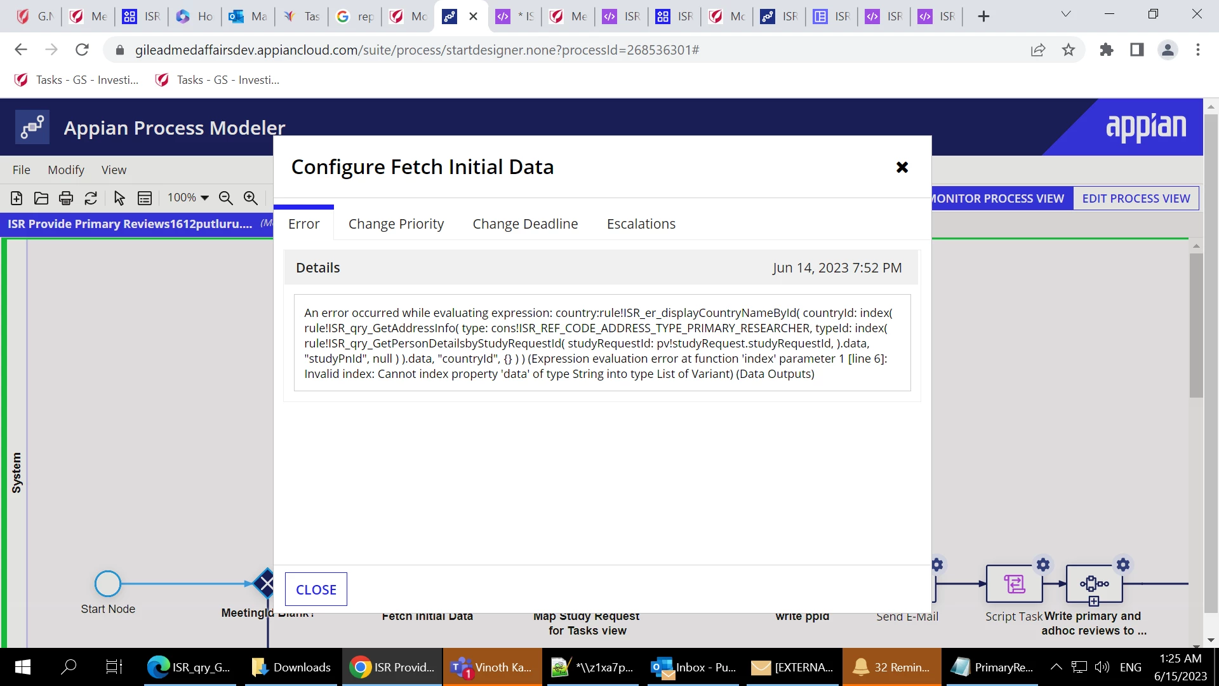Click the Appian Process Modeler logo icon
This screenshot has width=1219, height=686.
(x=32, y=127)
